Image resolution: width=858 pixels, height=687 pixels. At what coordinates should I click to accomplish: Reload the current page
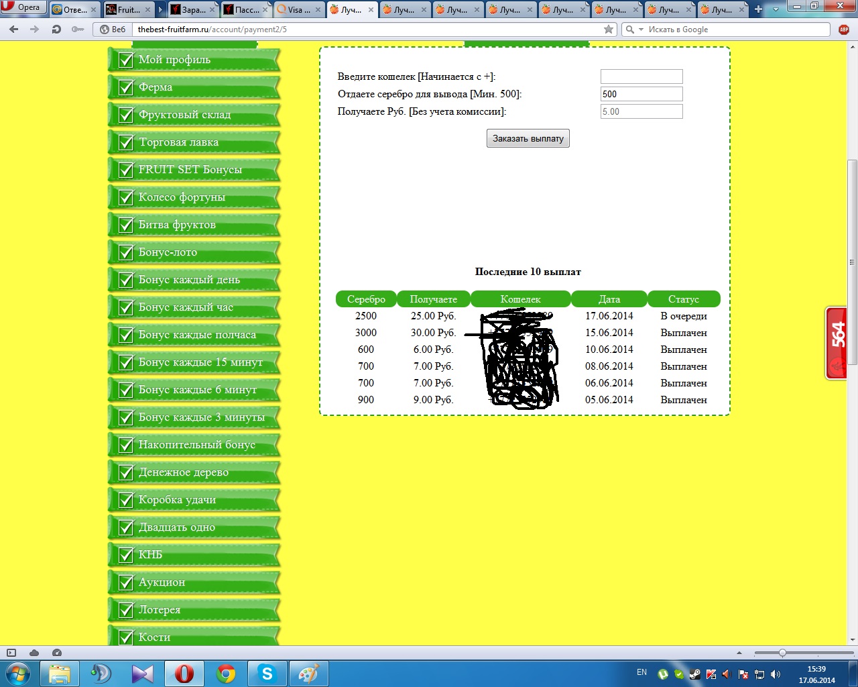point(56,30)
